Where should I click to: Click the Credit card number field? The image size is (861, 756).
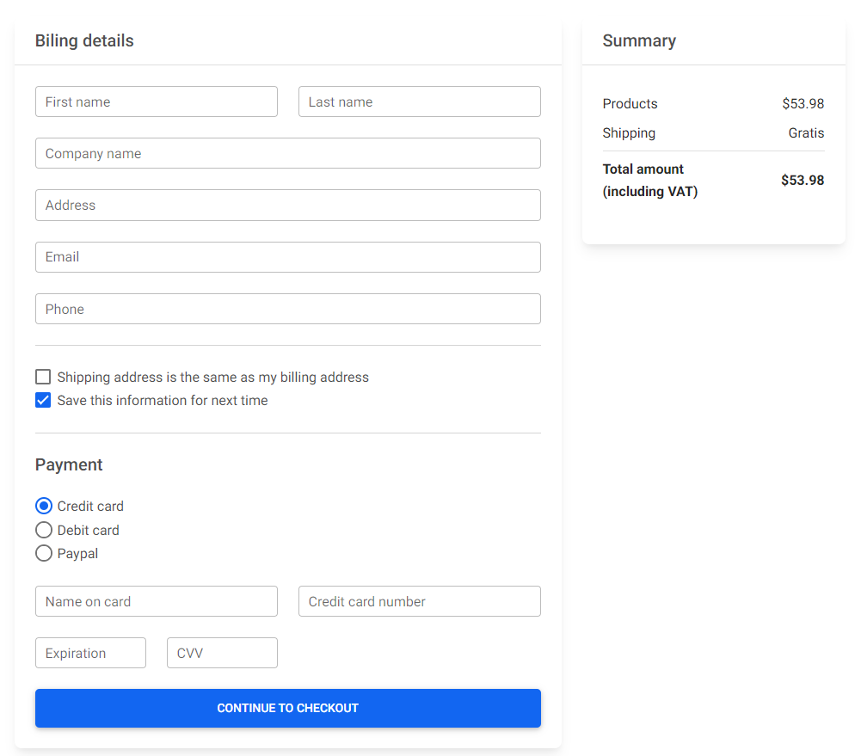tap(419, 601)
